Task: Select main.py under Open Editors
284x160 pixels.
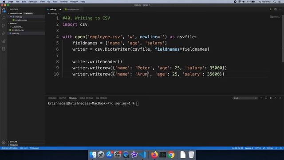Action: point(26,17)
